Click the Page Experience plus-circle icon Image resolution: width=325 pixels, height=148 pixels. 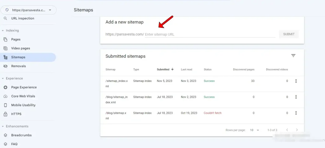click(6, 87)
